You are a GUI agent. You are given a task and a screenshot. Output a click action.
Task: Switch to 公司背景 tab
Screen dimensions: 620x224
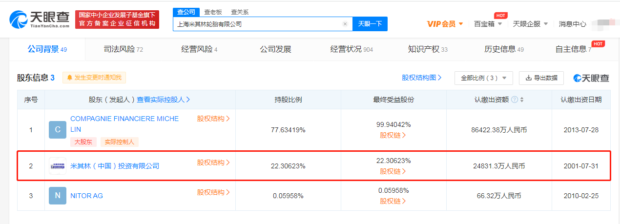pyautogui.click(x=47, y=49)
